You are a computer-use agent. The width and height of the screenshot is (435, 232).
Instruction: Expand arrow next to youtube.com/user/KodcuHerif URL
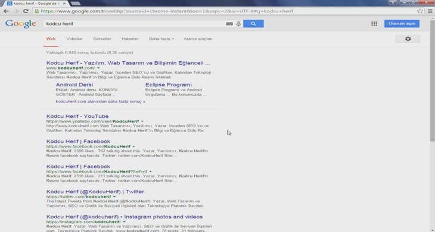142,121
